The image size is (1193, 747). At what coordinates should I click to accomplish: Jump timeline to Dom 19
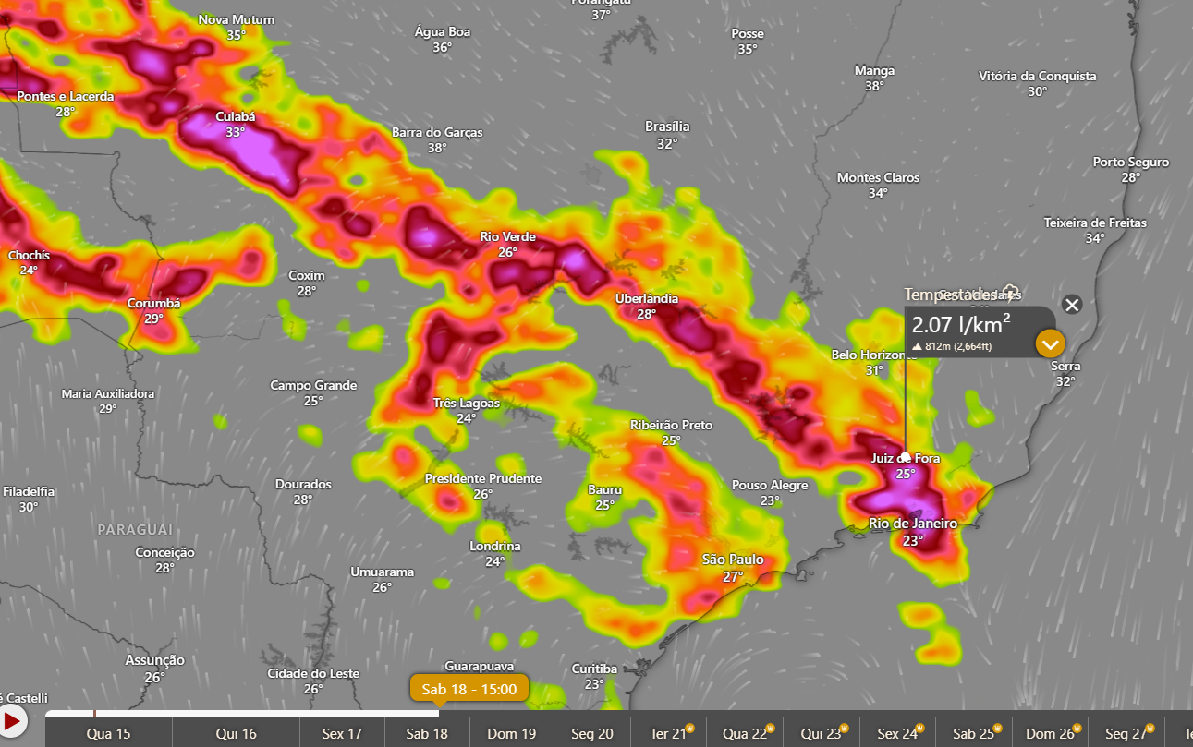(511, 734)
